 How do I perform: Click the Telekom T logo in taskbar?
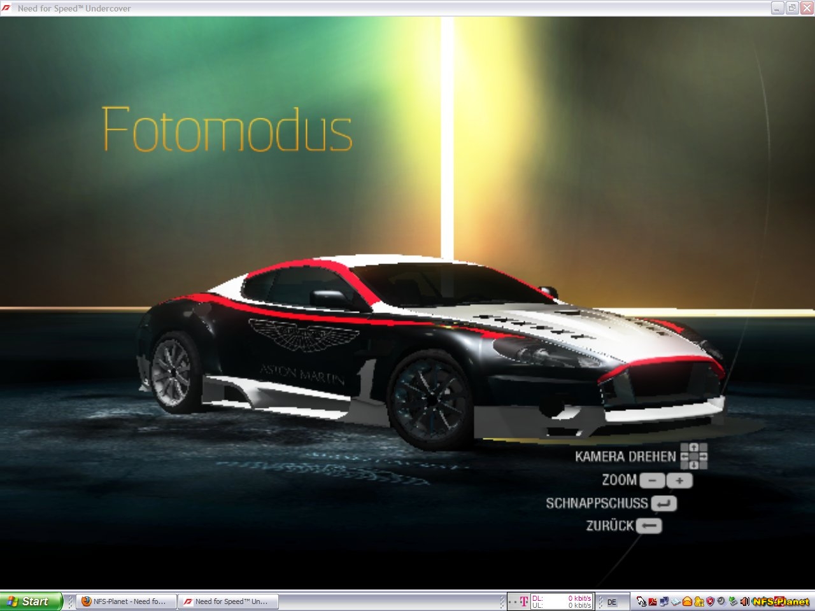[524, 601]
